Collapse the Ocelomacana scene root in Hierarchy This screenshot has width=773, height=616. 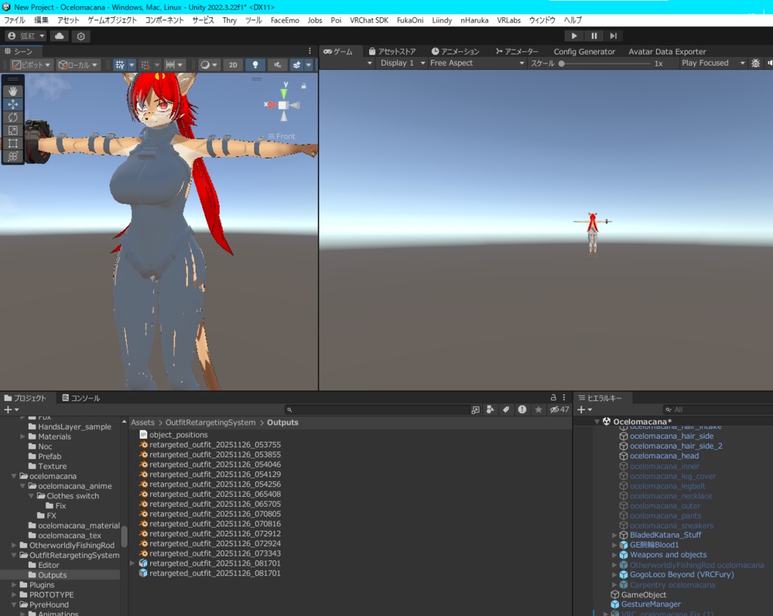point(597,421)
